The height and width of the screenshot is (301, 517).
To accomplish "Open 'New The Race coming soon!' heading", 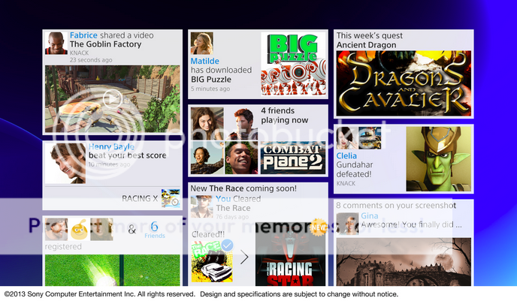I will 243,188.
